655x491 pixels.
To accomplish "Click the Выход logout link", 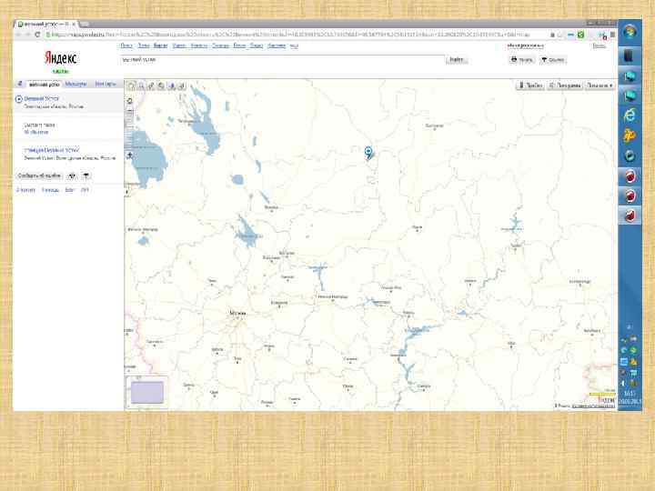I will point(599,46).
